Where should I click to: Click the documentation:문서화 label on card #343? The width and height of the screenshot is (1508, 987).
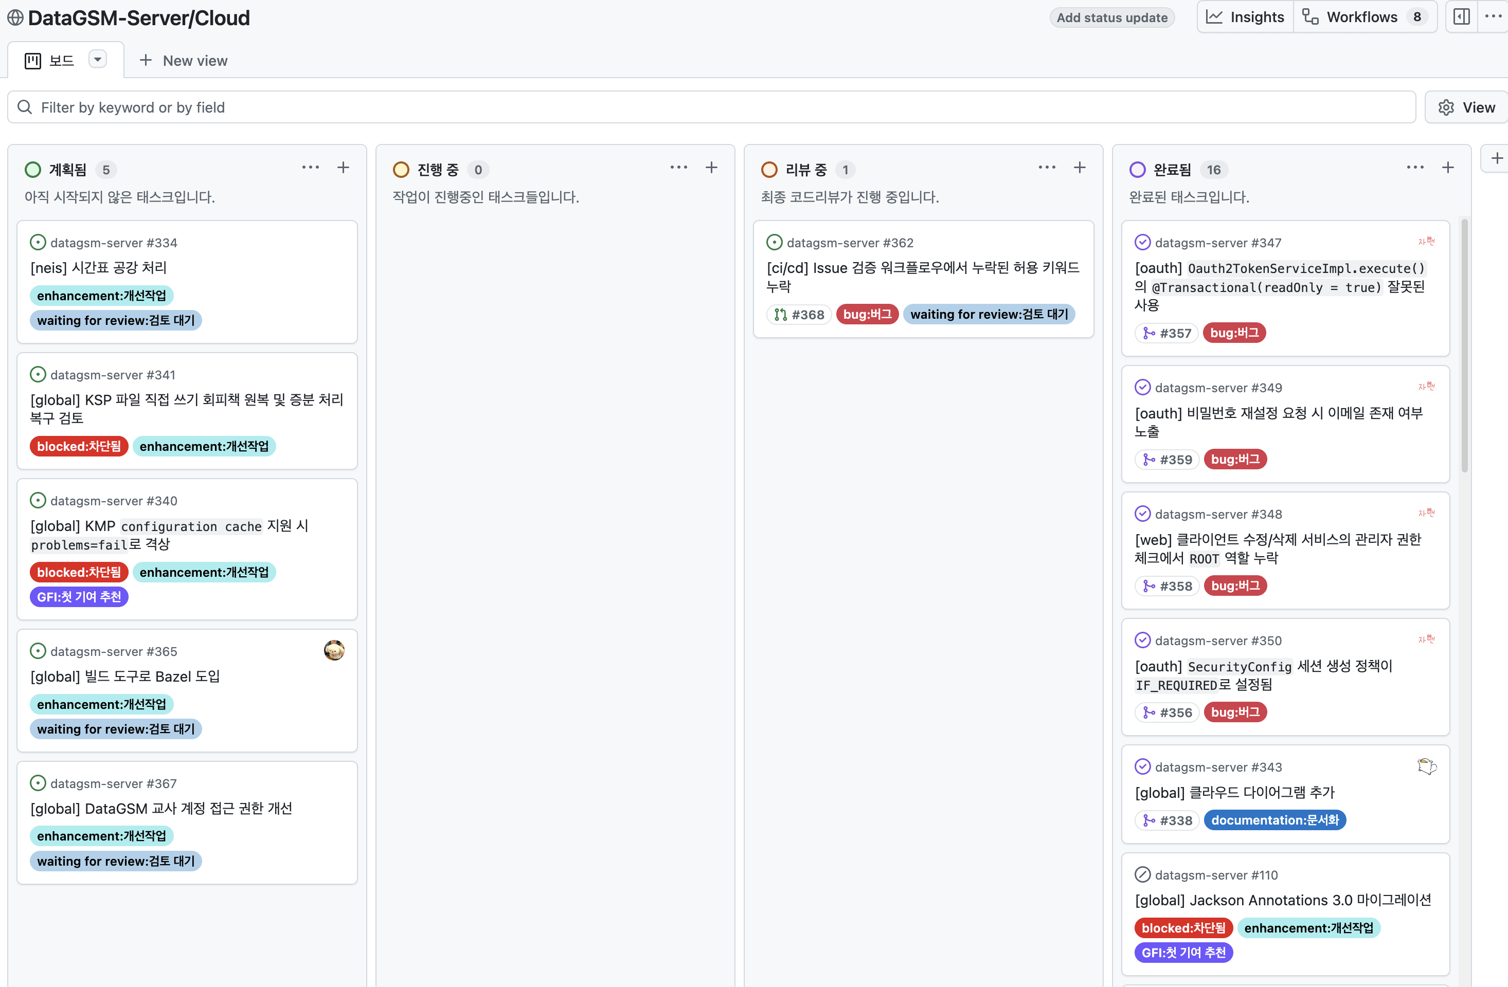point(1275,820)
